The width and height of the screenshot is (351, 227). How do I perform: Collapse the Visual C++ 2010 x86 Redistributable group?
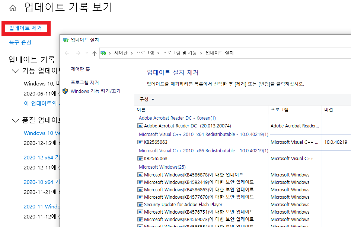pyautogui.click(x=204, y=150)
